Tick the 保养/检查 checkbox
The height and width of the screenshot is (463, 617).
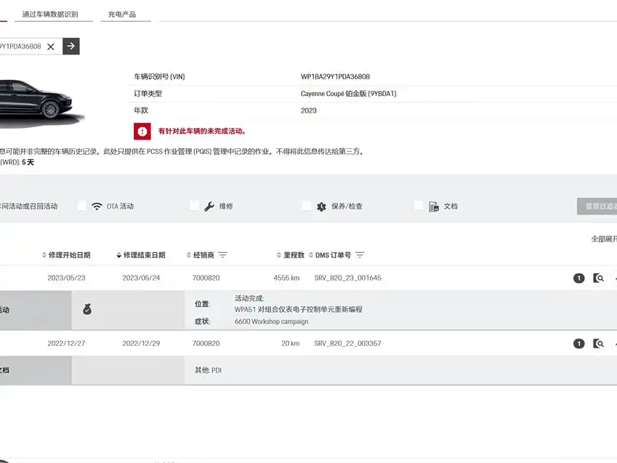click(x=307, y=206)
